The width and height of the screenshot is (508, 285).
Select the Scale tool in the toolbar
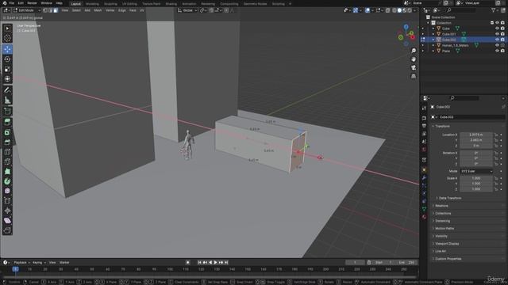pyautogui.click(x=7, y=69)
